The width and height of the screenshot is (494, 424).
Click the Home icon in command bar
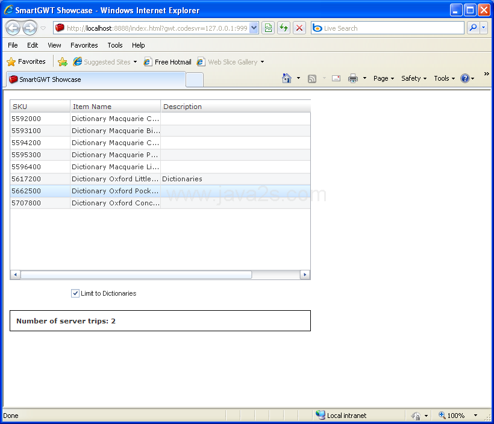pyautogui.click(x=286, y=78)
